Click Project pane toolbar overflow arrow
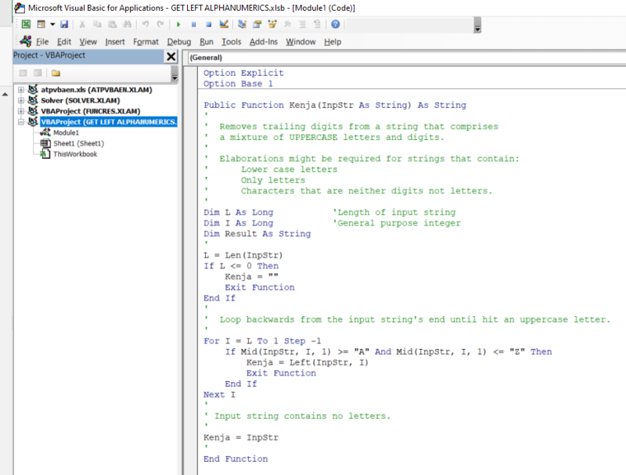 tap(174, 74)
